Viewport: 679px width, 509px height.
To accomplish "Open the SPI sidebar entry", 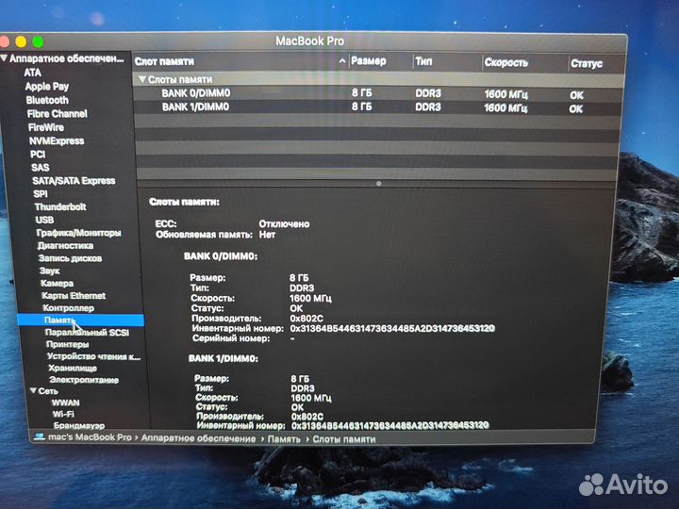I will point(41,193).
